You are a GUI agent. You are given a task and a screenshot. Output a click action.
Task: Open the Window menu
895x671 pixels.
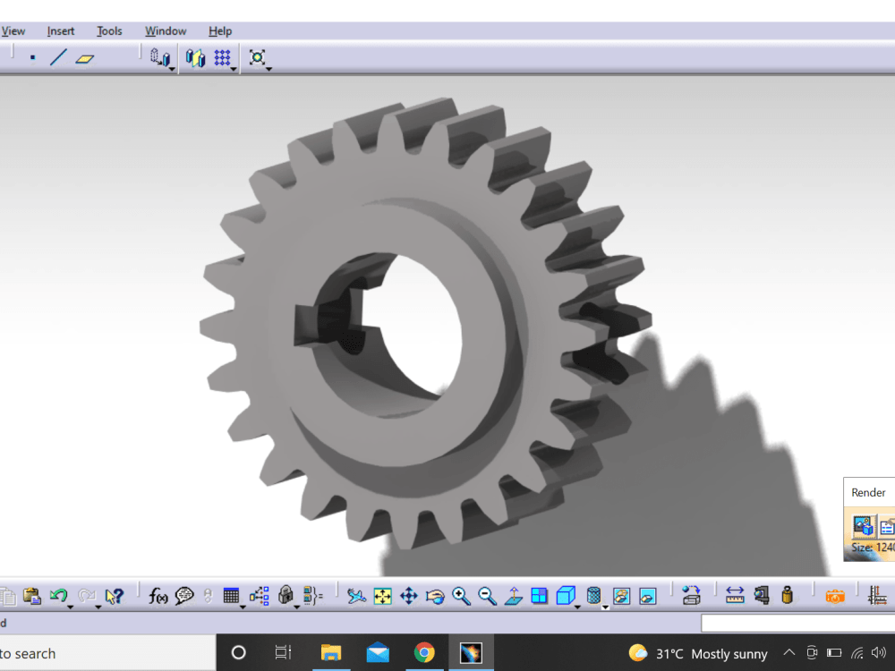click(165, 30)
